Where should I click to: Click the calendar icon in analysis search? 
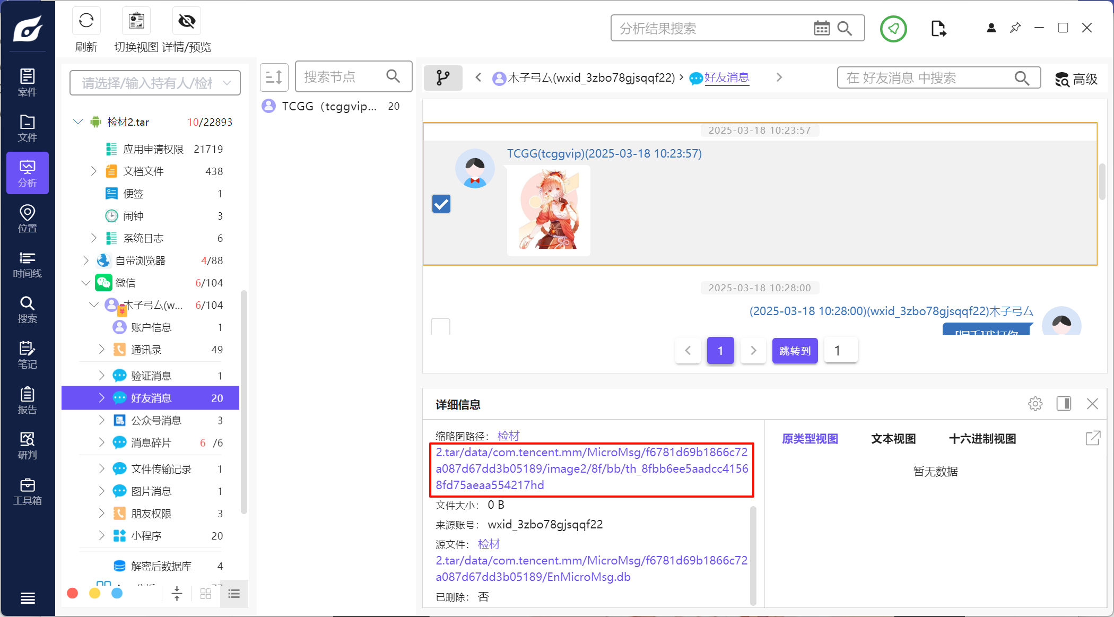point(822,28)
